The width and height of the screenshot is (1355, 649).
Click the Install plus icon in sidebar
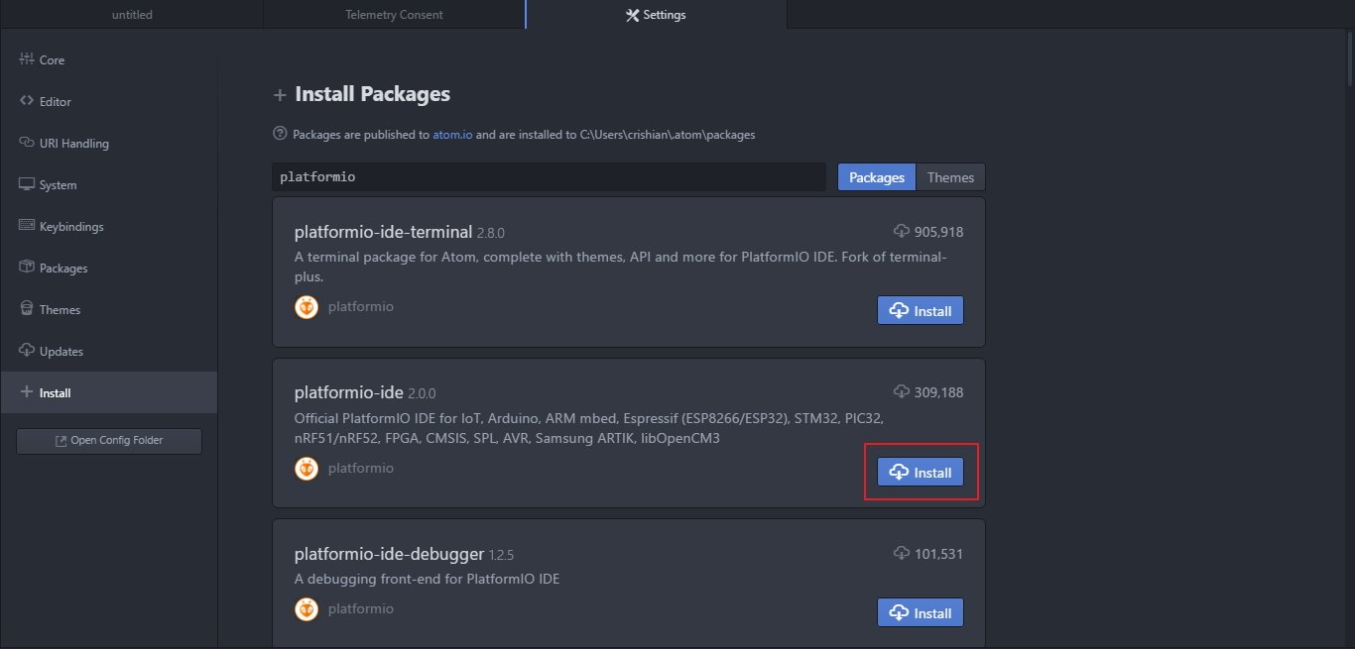[27, 392]
